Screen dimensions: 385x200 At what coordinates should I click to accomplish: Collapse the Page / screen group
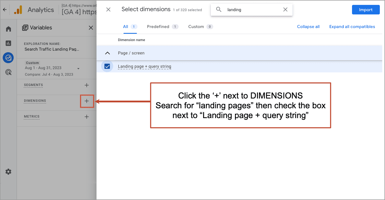[107, 53]
